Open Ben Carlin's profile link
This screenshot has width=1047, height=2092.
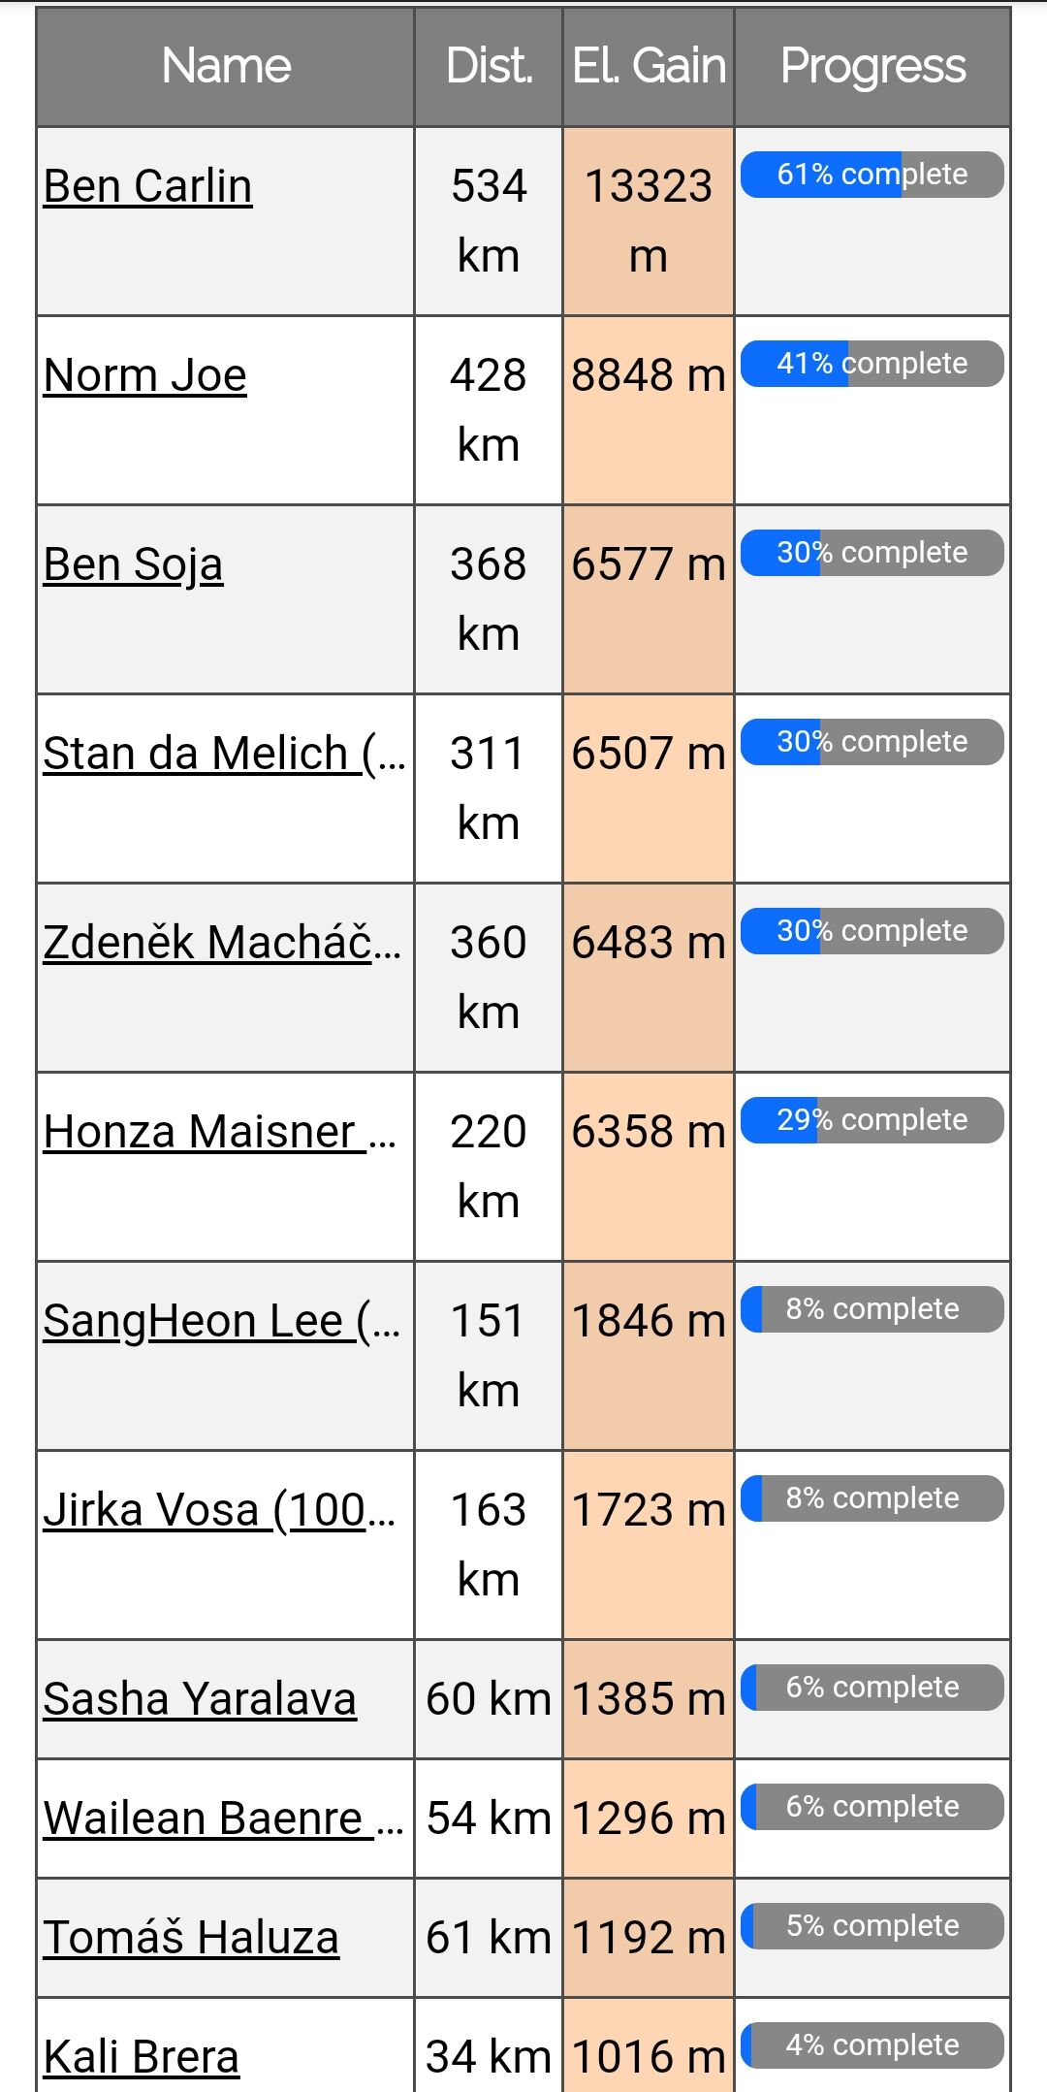[x=148, y=186]
